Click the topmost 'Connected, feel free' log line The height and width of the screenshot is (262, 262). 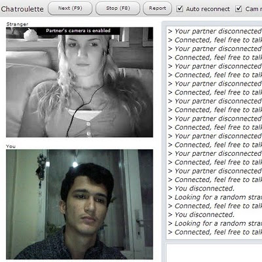(x=215, y=40)
